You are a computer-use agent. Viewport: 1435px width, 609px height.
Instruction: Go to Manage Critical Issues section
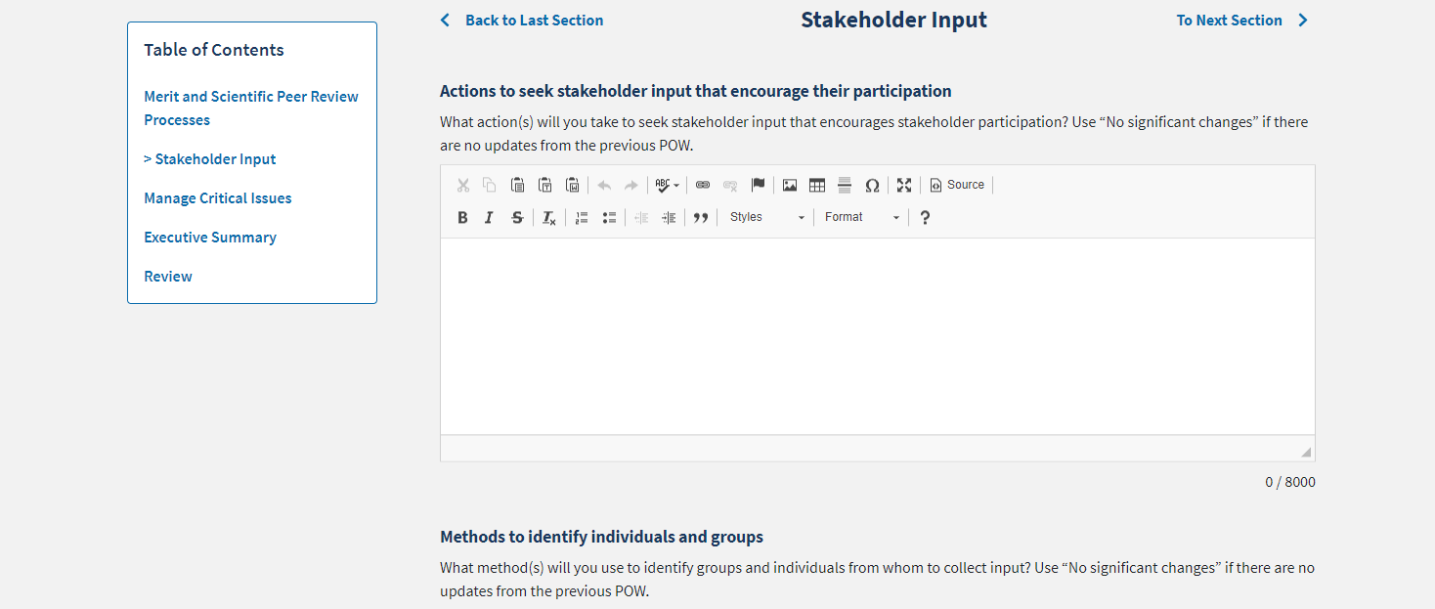coord(218,198)
